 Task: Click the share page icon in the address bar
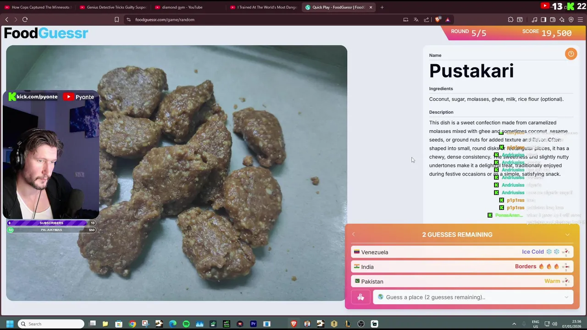(x=426, y=20)
